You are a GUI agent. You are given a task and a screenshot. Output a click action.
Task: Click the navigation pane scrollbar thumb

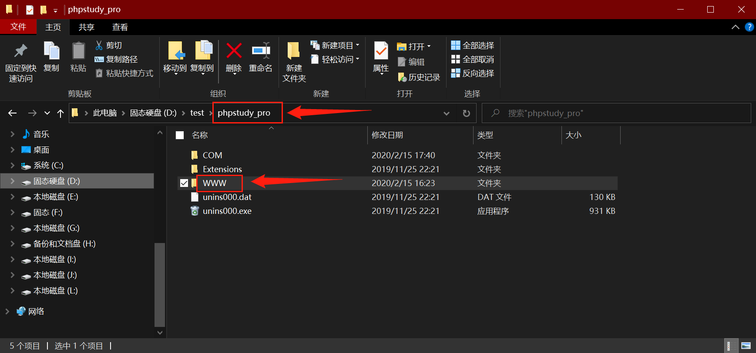(x=160, y=285)
